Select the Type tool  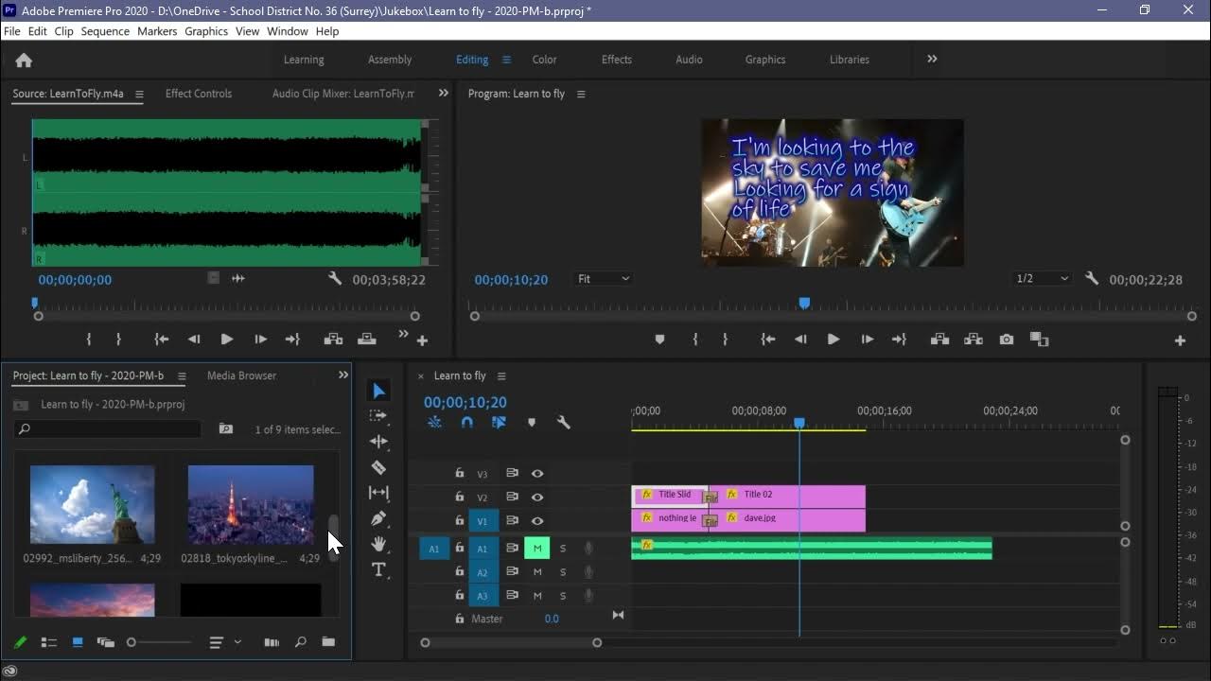tap(378, 569)
